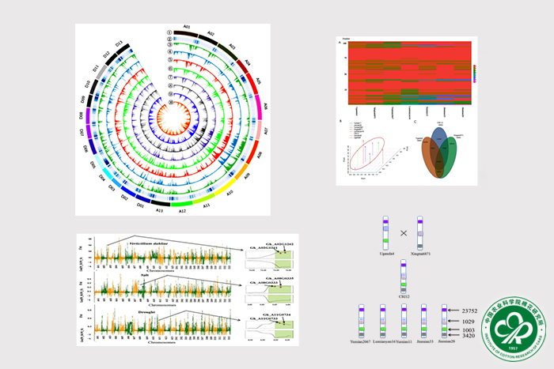554x369 pixels.
Task: Click the 3420 arrow label
Action: [x=467, y=336]
